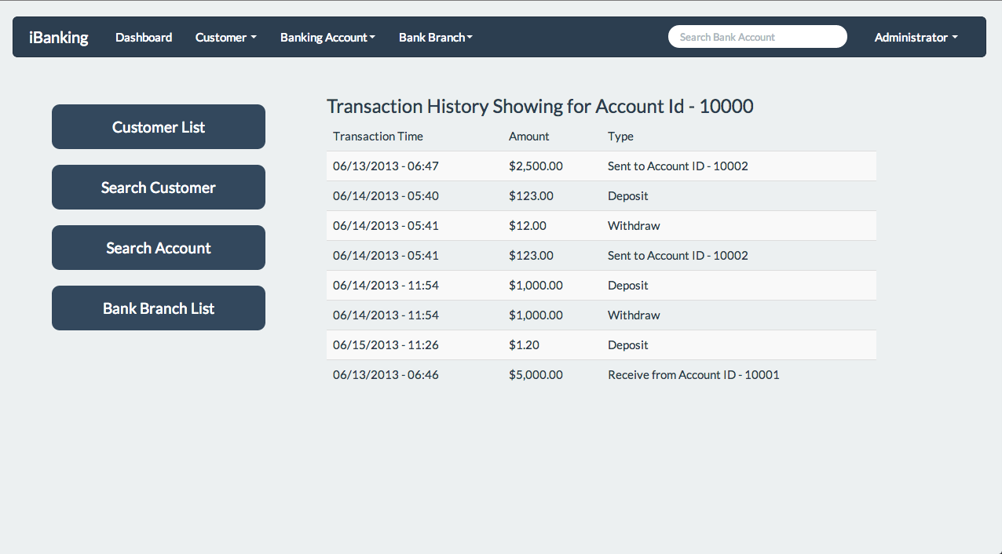
Task: Click the iBanking brand logo
Action: point(58,37)
